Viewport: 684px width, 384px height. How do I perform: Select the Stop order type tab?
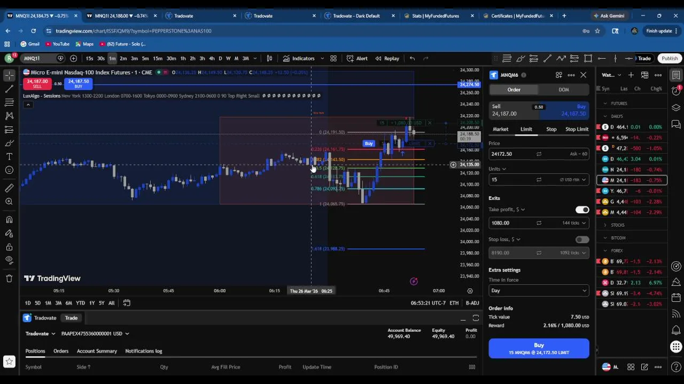click(551, 129)
